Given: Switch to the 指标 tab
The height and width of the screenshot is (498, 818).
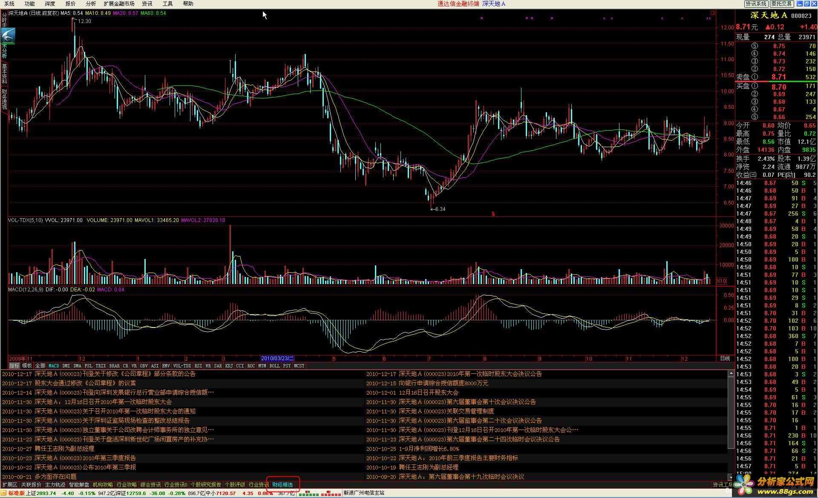Looking at the screenshot, I should pyautogui.click(x=14, y=366).
